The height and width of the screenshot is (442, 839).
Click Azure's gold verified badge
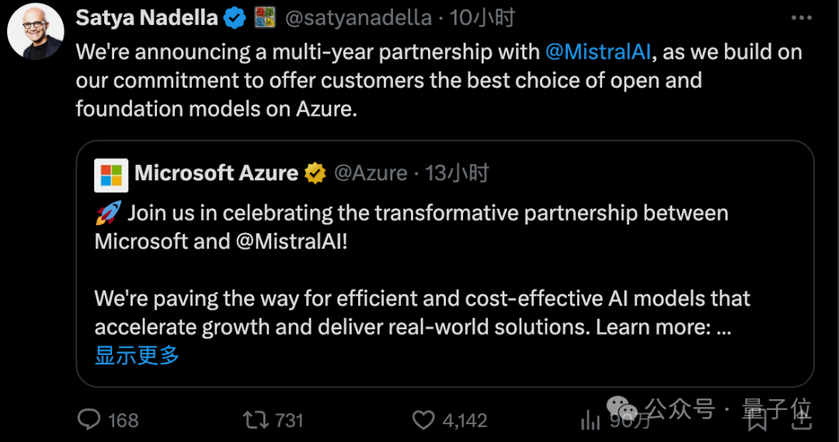pos(315,174)
